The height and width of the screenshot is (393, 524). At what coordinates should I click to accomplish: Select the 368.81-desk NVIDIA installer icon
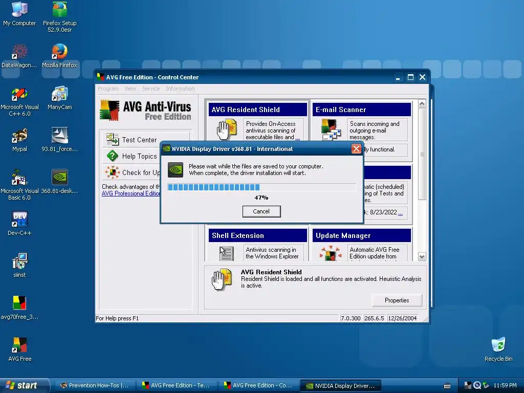pos(59,182)
